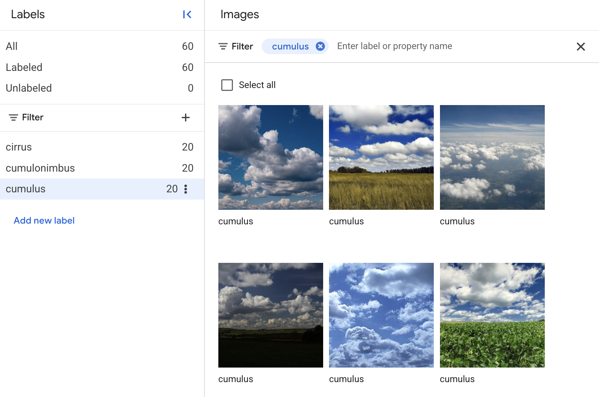Viewport: 599px width, 397px height.
Task: Click the count 0 beside Unlabeled
Action: 191,88
